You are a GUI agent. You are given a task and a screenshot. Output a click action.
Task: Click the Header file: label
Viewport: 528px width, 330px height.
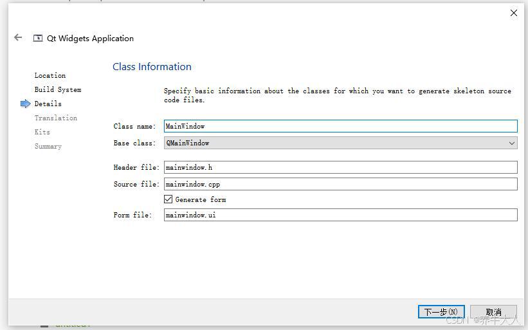tap(136, 167)
